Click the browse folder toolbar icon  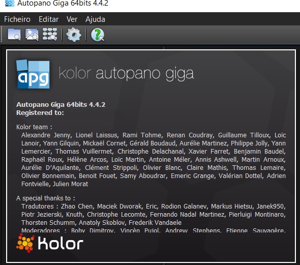(14, 35)
